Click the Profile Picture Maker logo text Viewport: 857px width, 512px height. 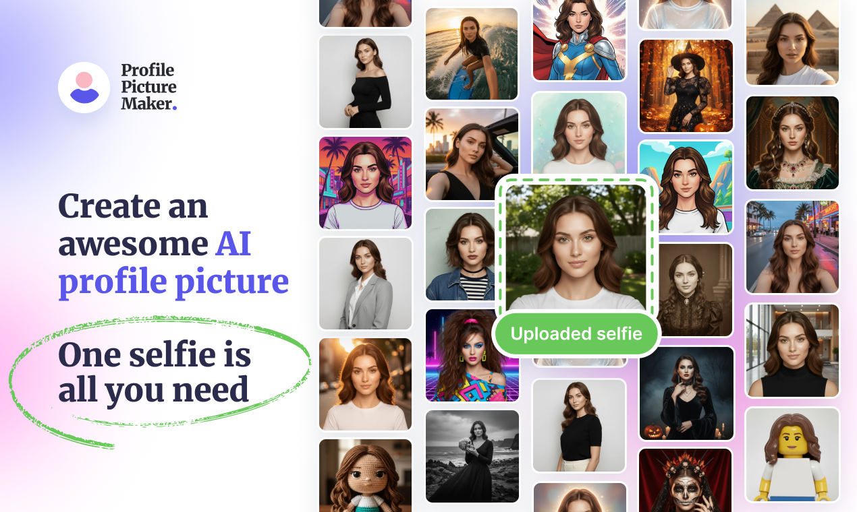[148, 88]
